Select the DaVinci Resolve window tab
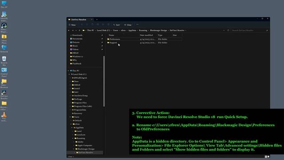The image size is (284, 160). [x=80, y=20]
